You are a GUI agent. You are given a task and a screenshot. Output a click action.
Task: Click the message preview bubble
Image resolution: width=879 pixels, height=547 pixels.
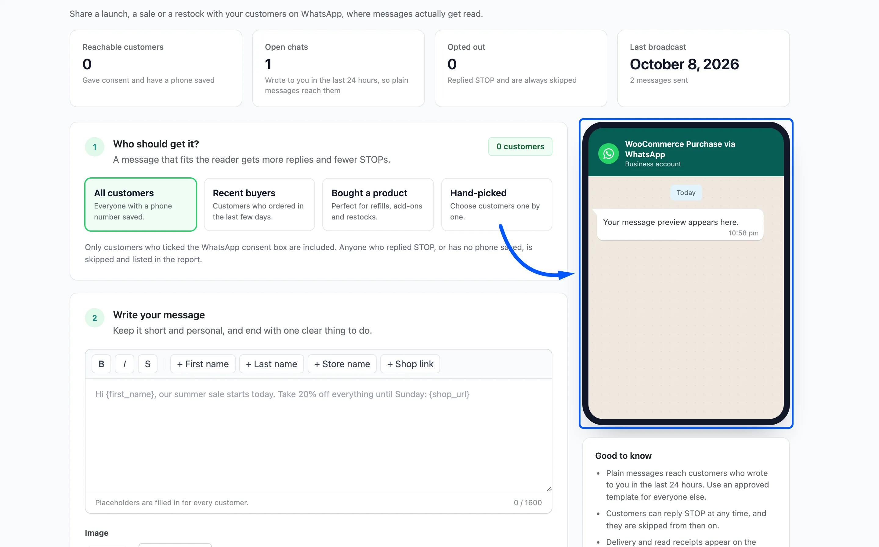(x=680, y=225)
